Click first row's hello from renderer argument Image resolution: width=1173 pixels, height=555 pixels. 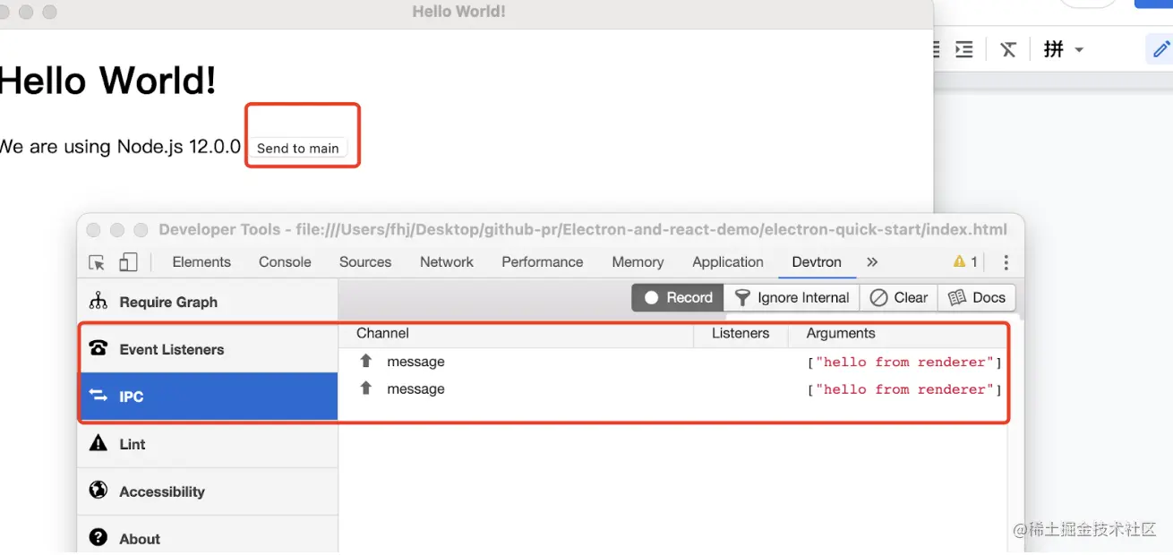[x=904, y=362]
